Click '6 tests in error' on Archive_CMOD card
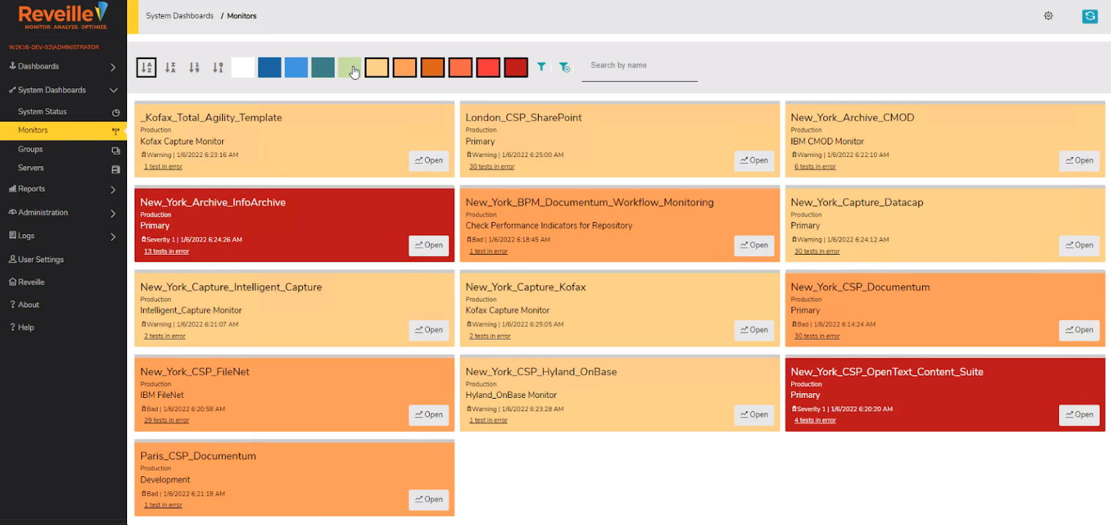The image size is (1111, 525). click(x=815, y=167)
